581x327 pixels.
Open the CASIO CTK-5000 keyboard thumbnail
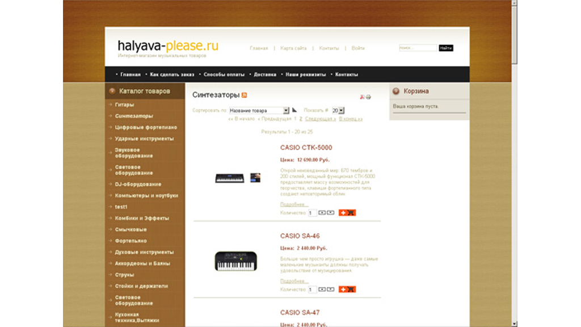point(230,178)
